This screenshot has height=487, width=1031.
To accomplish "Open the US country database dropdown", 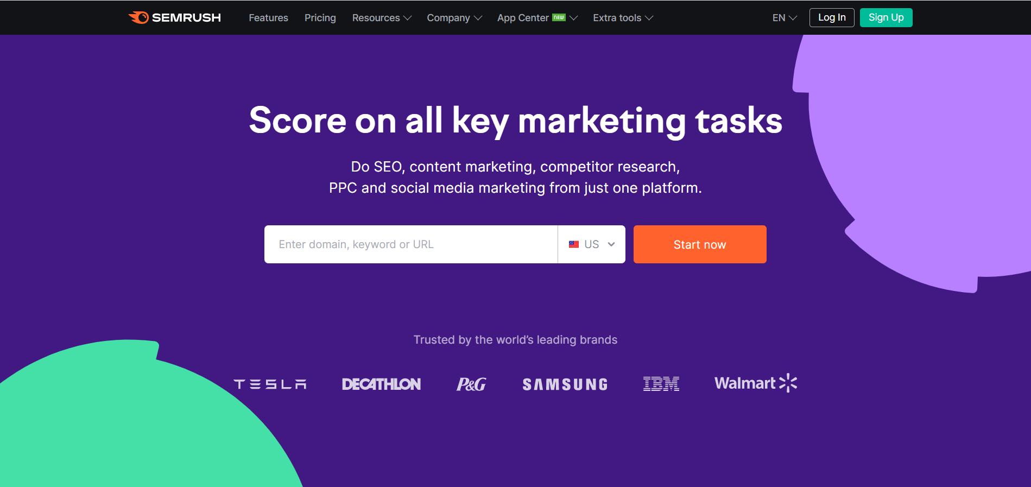I will pyautogui.click(x=592, y=244).
